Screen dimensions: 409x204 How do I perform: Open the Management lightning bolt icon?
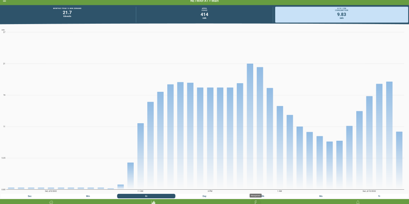coord(256,202)
